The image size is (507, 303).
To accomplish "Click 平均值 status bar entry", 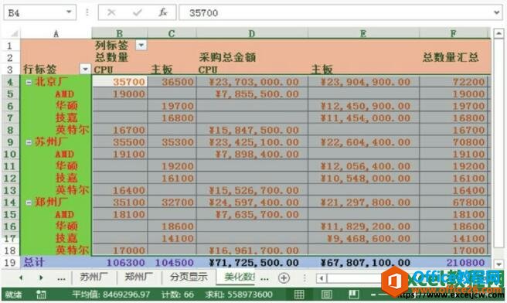I will [x=111, y=294].
